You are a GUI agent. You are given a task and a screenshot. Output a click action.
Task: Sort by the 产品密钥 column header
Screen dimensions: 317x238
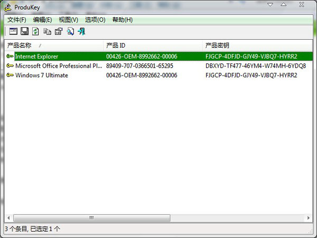257,45
